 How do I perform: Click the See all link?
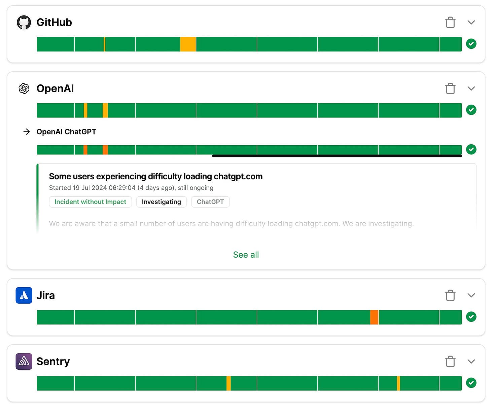(246, 255)
